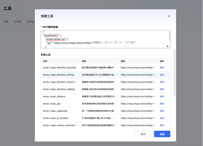Click the URL path in the server_maps_geo row
Image resolution: width=203 pixels, height=146 pixels.
(x=138, y=104)
